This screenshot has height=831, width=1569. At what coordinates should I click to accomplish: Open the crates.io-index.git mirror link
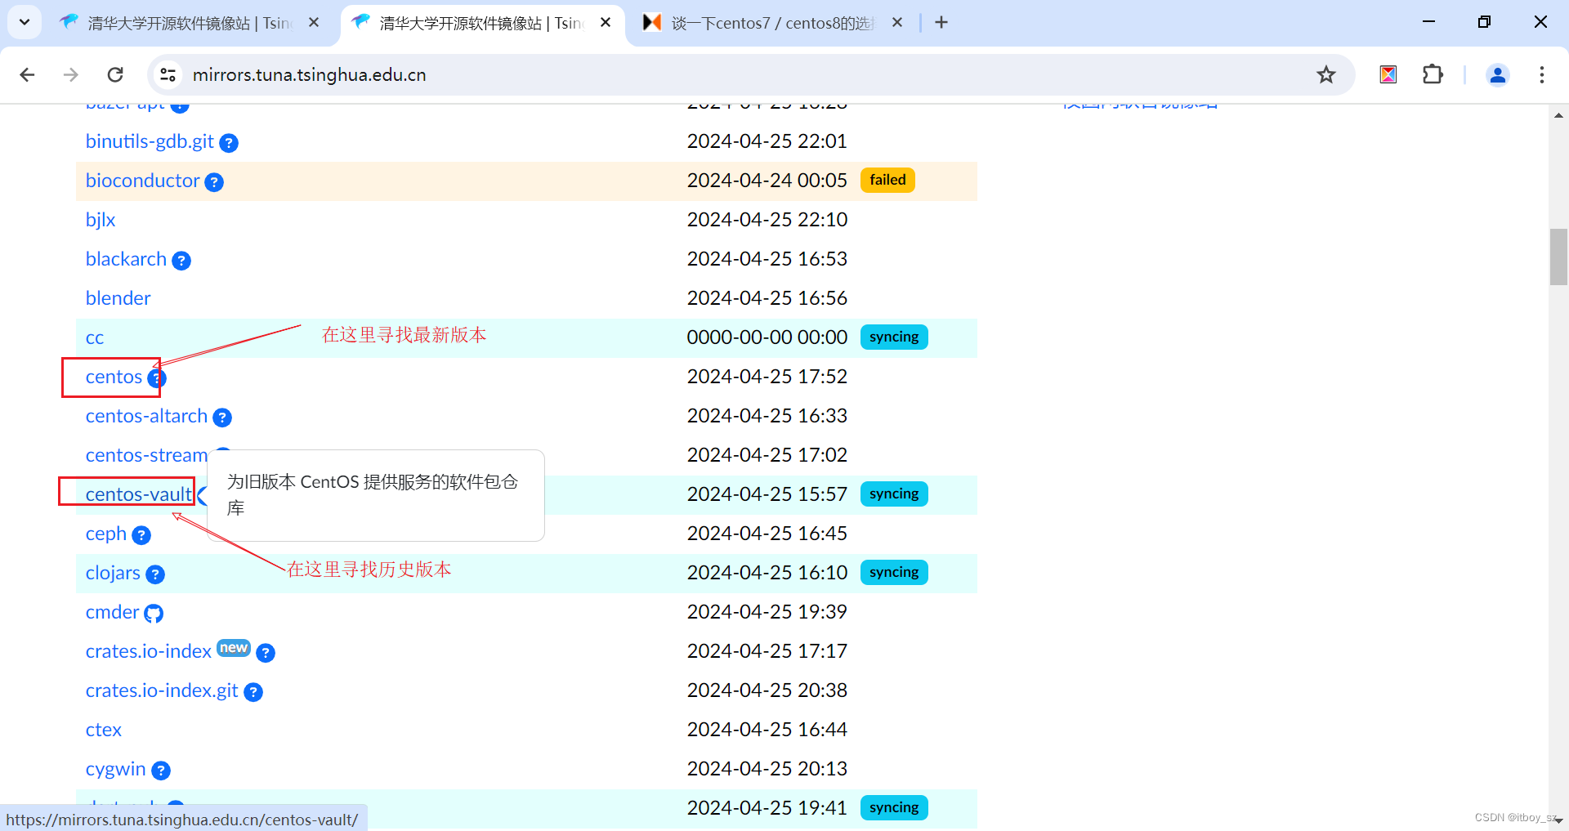pyautogui.click(x=162, y=690)
